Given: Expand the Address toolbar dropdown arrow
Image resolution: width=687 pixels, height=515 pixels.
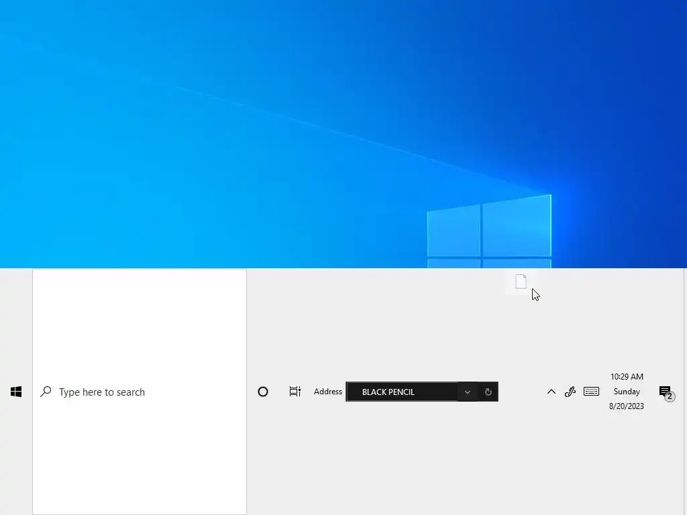Looking at the screenshot, I should click(468, 392).
